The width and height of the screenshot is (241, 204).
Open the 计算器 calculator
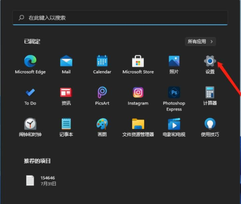210,93
